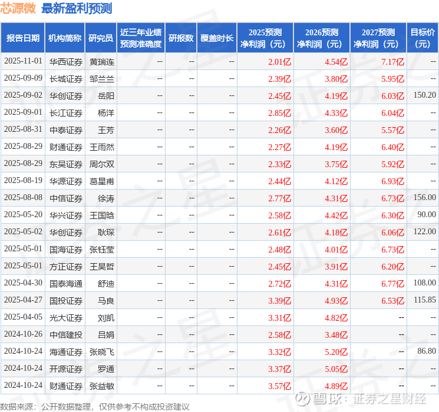
Task: Click analyst name 岳阳
Action: 106,96
